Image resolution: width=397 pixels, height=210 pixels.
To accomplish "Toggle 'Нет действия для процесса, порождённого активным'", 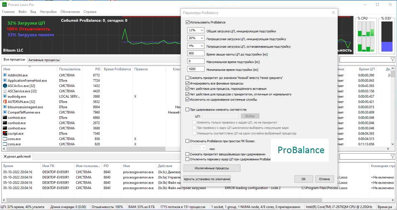I will [187, 89].
